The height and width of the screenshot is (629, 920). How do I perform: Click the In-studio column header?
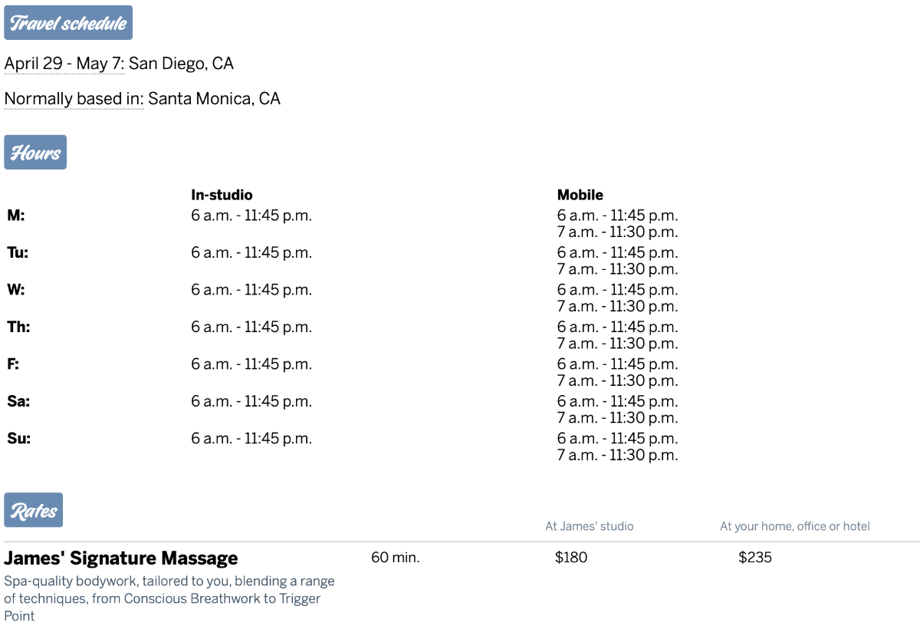222,195
